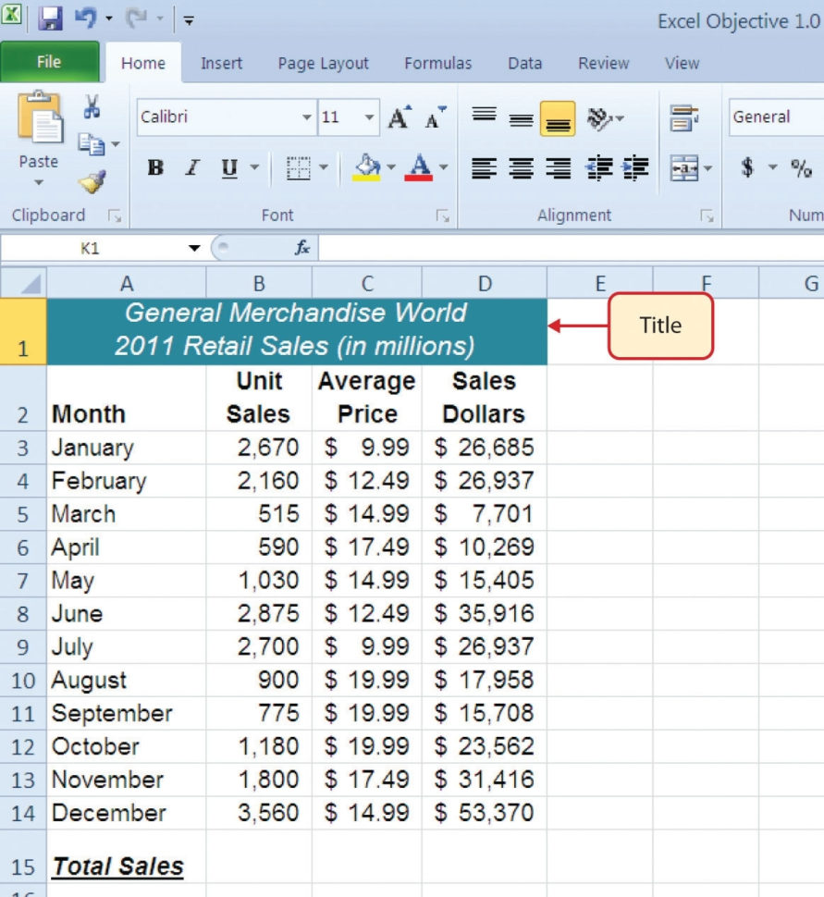Select the Center alignment icon
The height and width of the screenshot is (897, 824).
[x=521, y=167]
